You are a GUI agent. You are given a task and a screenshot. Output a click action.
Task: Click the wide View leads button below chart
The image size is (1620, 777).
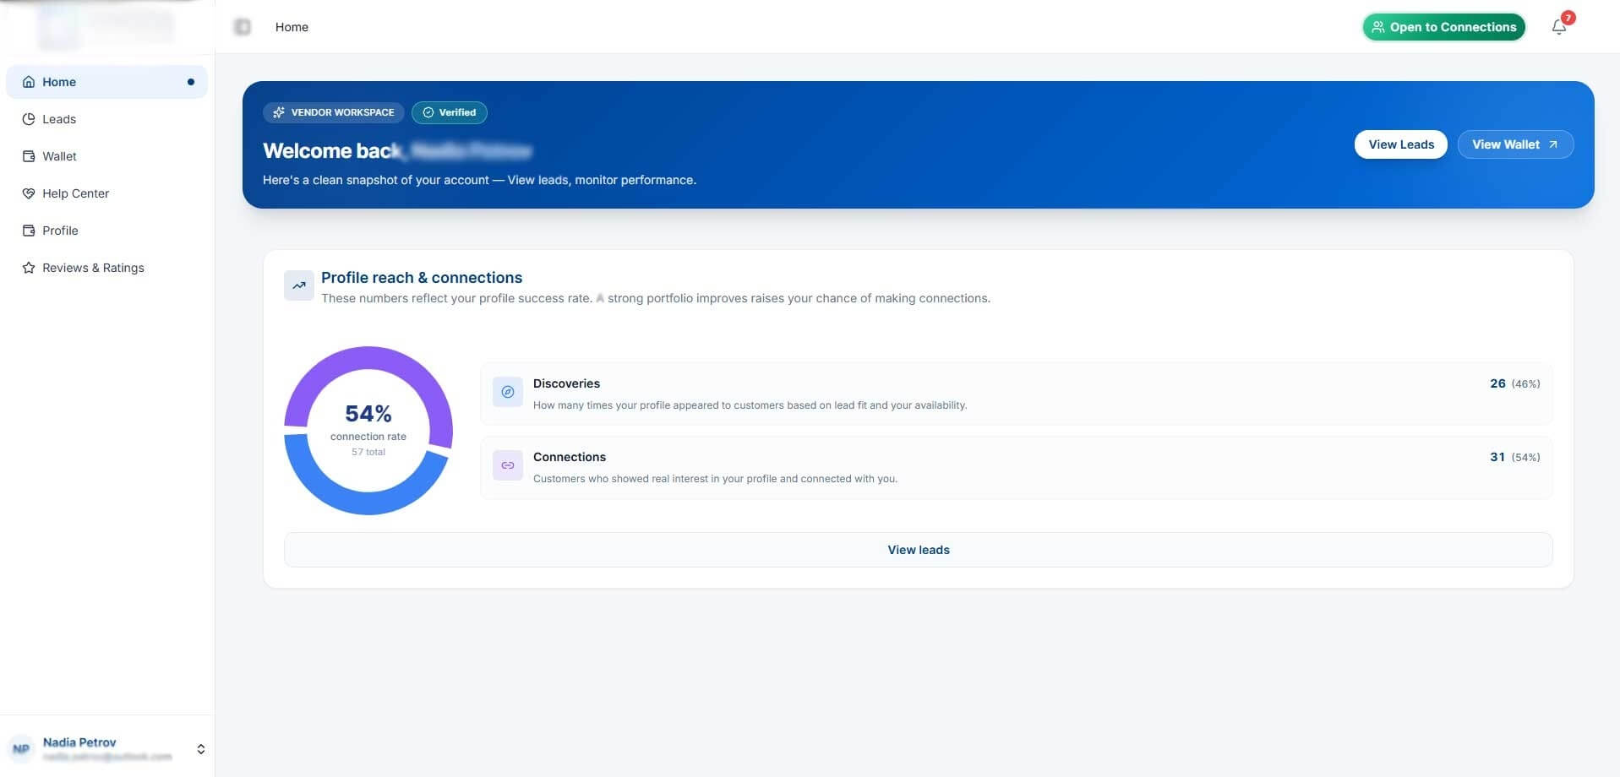click(919, 550)
